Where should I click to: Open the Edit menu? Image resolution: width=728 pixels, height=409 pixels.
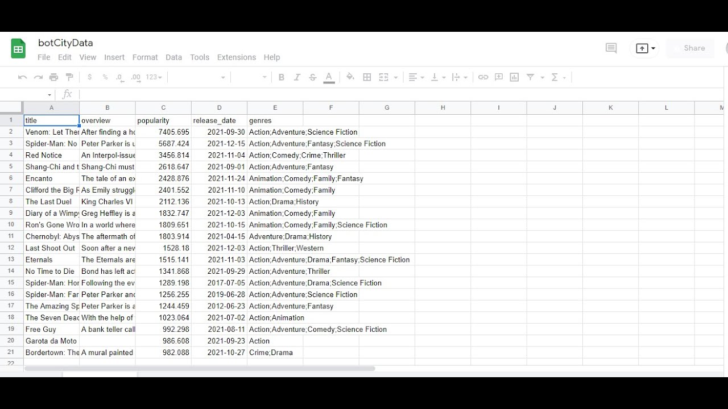click(65, 57)
